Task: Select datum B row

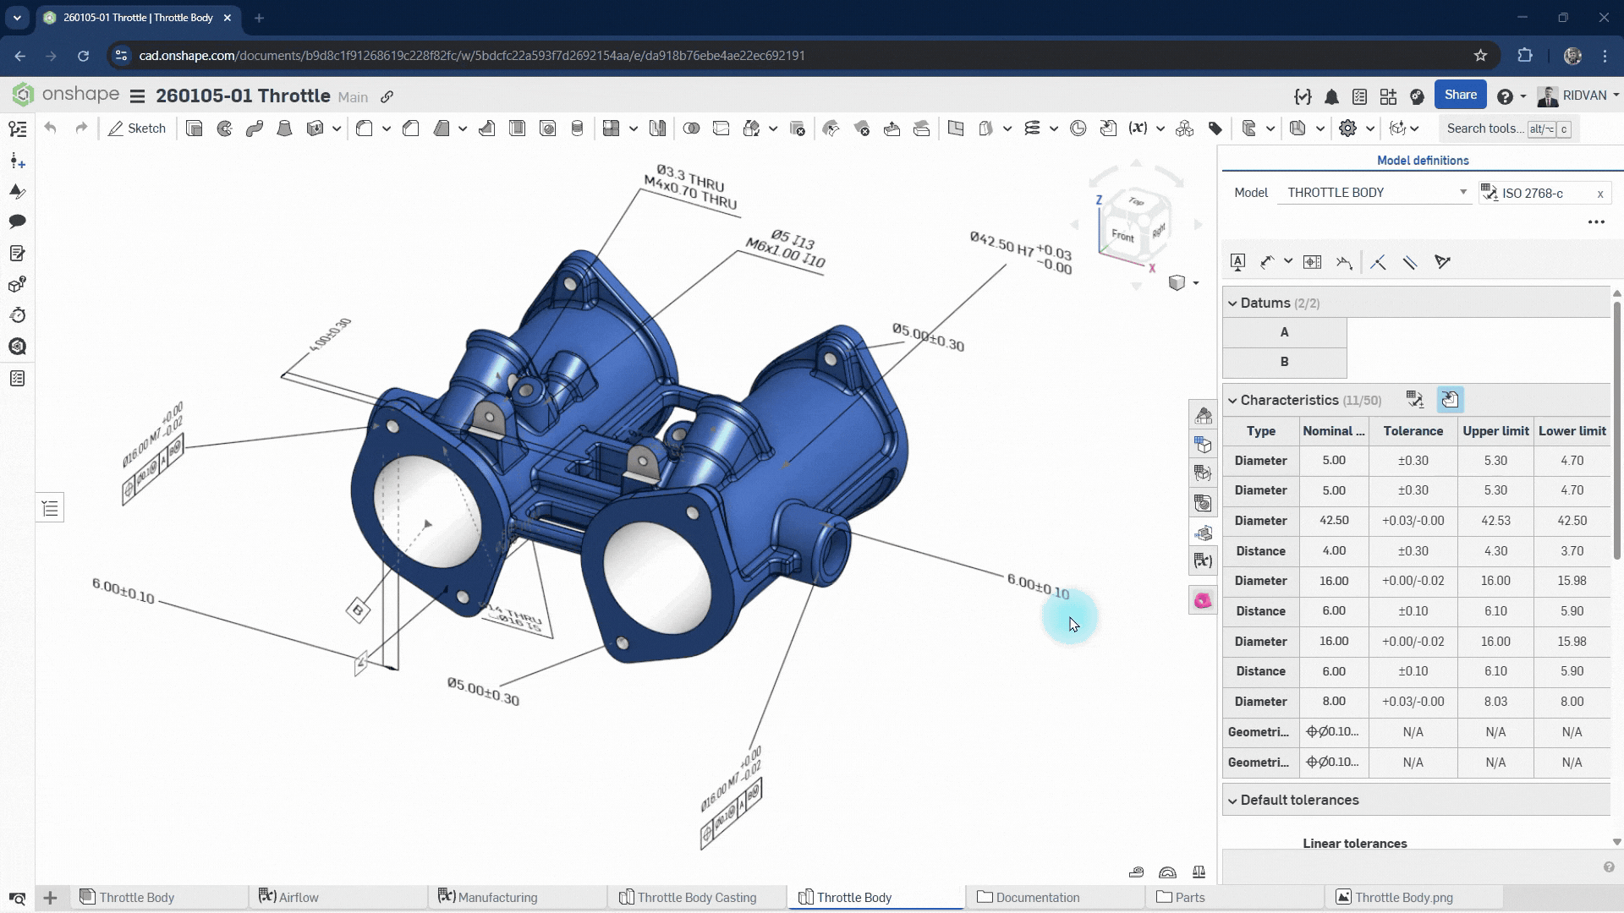Action: click(x=1284, y=362)
